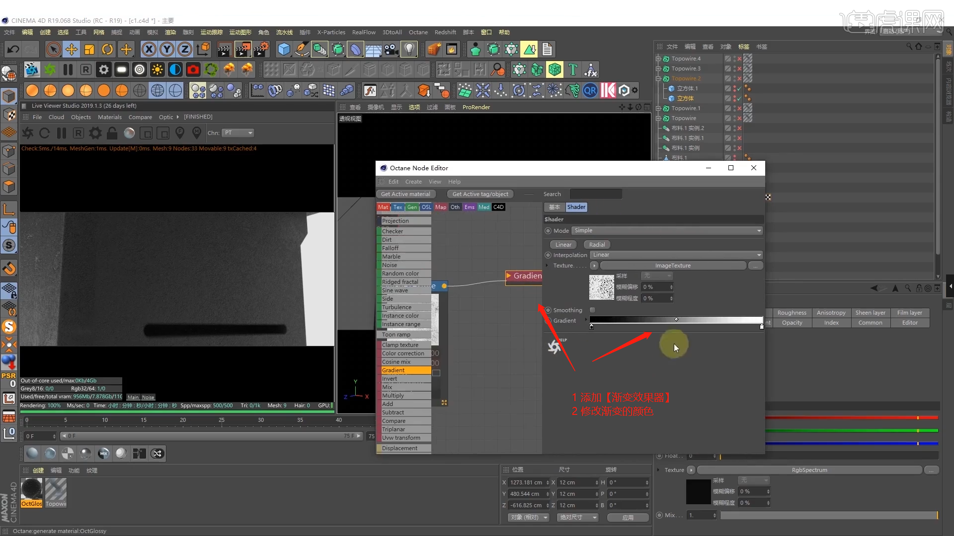This screenshot has width=954, height=536.
Task: Toggle the Live Viewer lock resolution icon
Action: click(x=112, y=133)
